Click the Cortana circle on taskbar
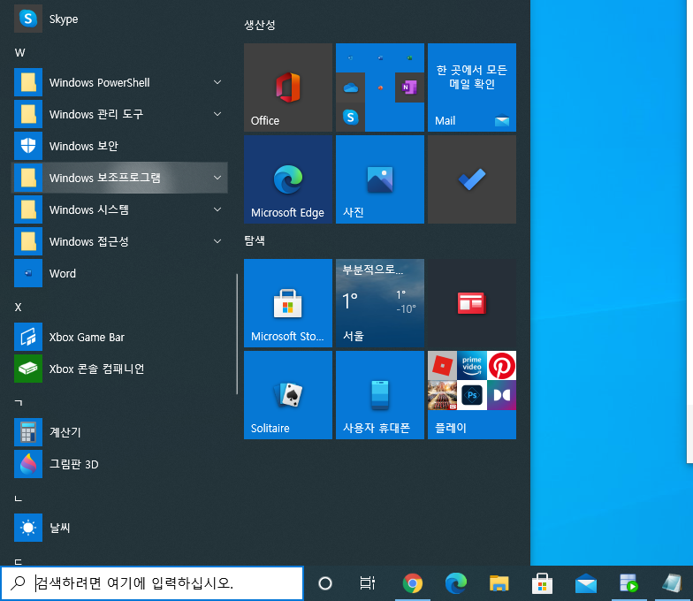693x601 pixels. tap(325, 583)
